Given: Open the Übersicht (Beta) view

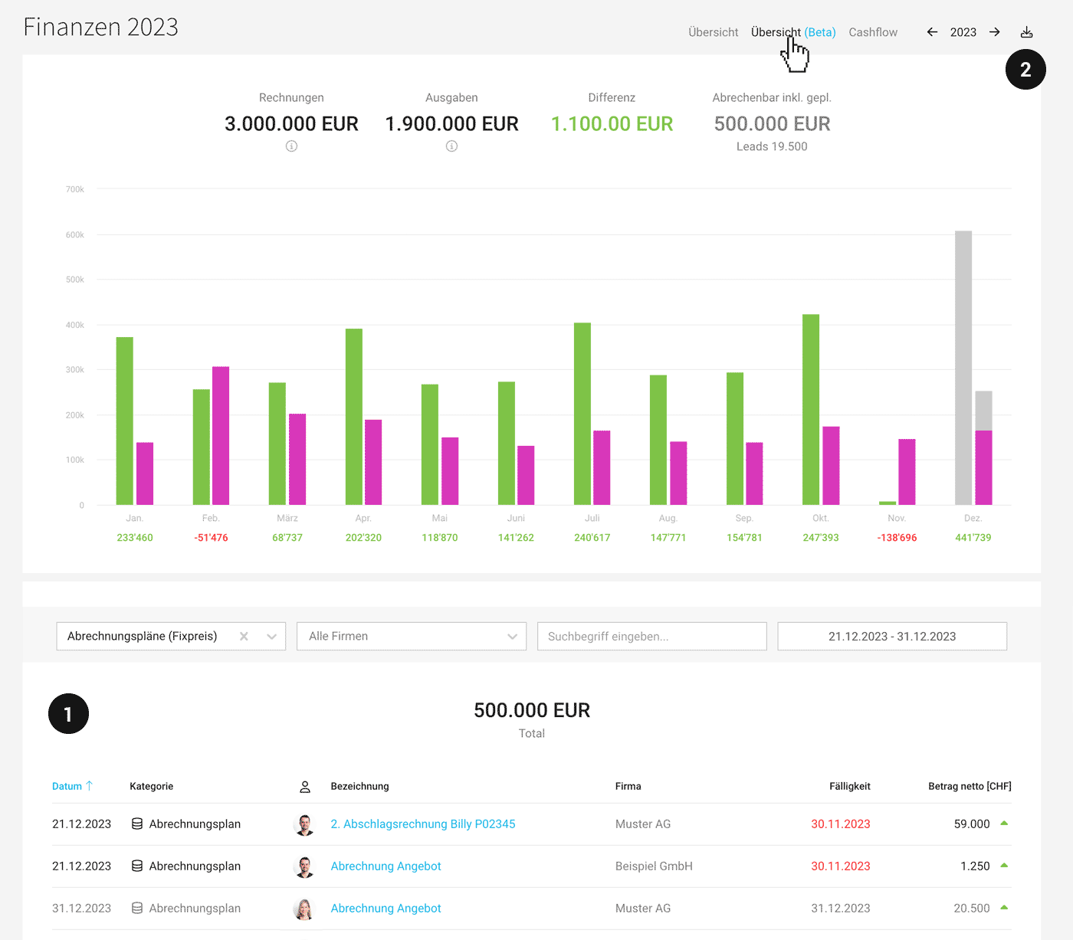Looking at the screenshot, I should click(792, 32).
